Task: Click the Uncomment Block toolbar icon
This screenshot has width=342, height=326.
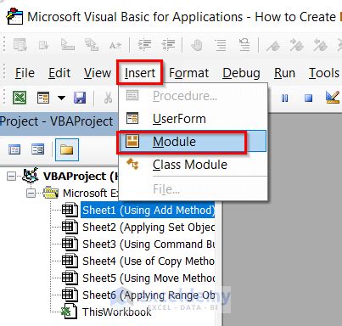Action: tap(244, 45)
